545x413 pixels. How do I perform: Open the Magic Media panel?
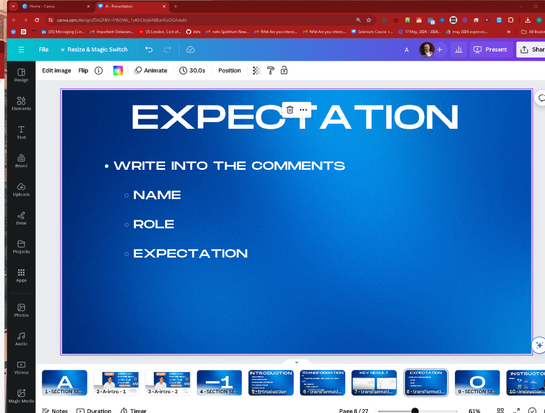[x=21, y=397]
